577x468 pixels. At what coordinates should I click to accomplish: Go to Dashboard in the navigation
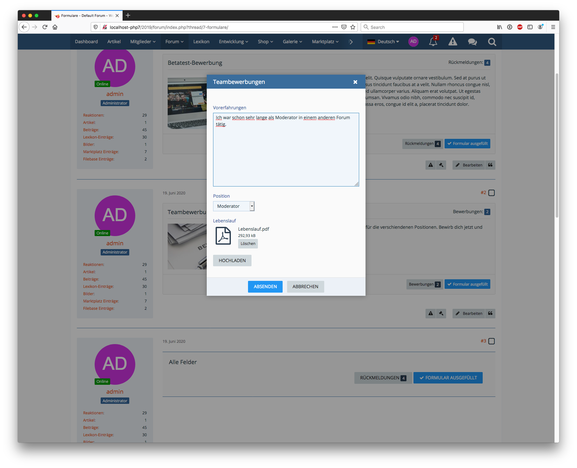[86, 42]
